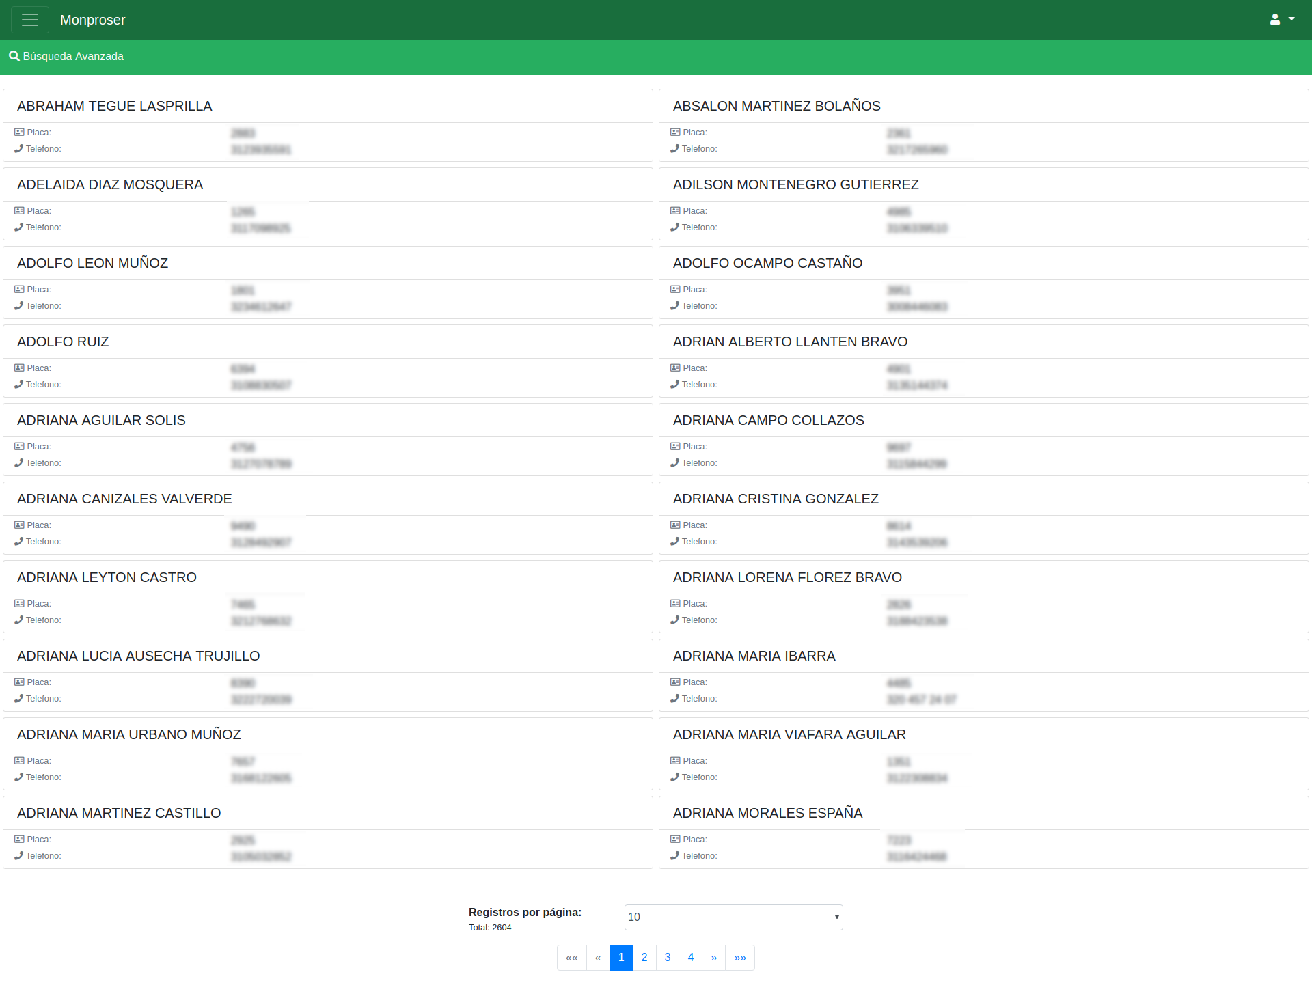The height and width of the screenshot is (998, 1312).
Task: Open ADRIANA AGUILAR SOLIS card
Action: [x=101, y=420]
